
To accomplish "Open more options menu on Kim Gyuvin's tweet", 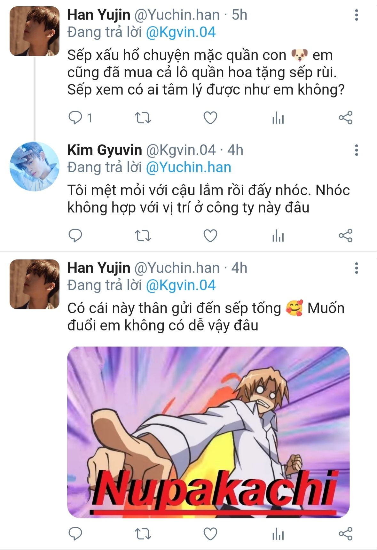I will click(356, 150).
